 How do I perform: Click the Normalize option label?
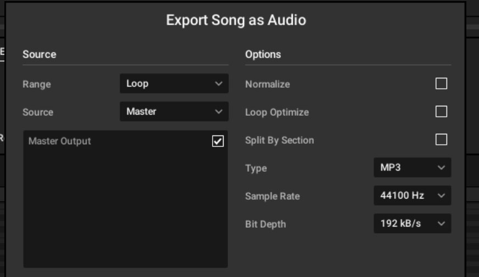click(268, 84)
